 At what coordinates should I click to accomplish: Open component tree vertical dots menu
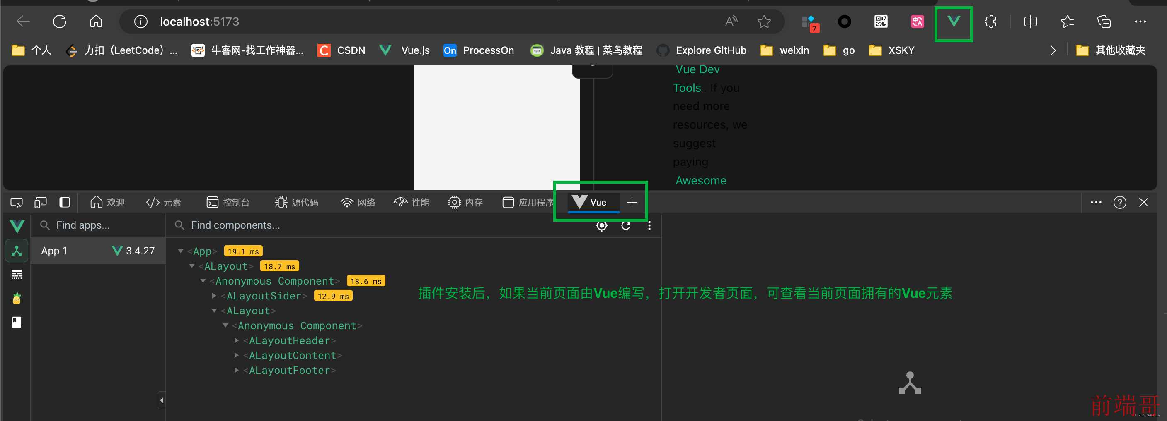649,225
